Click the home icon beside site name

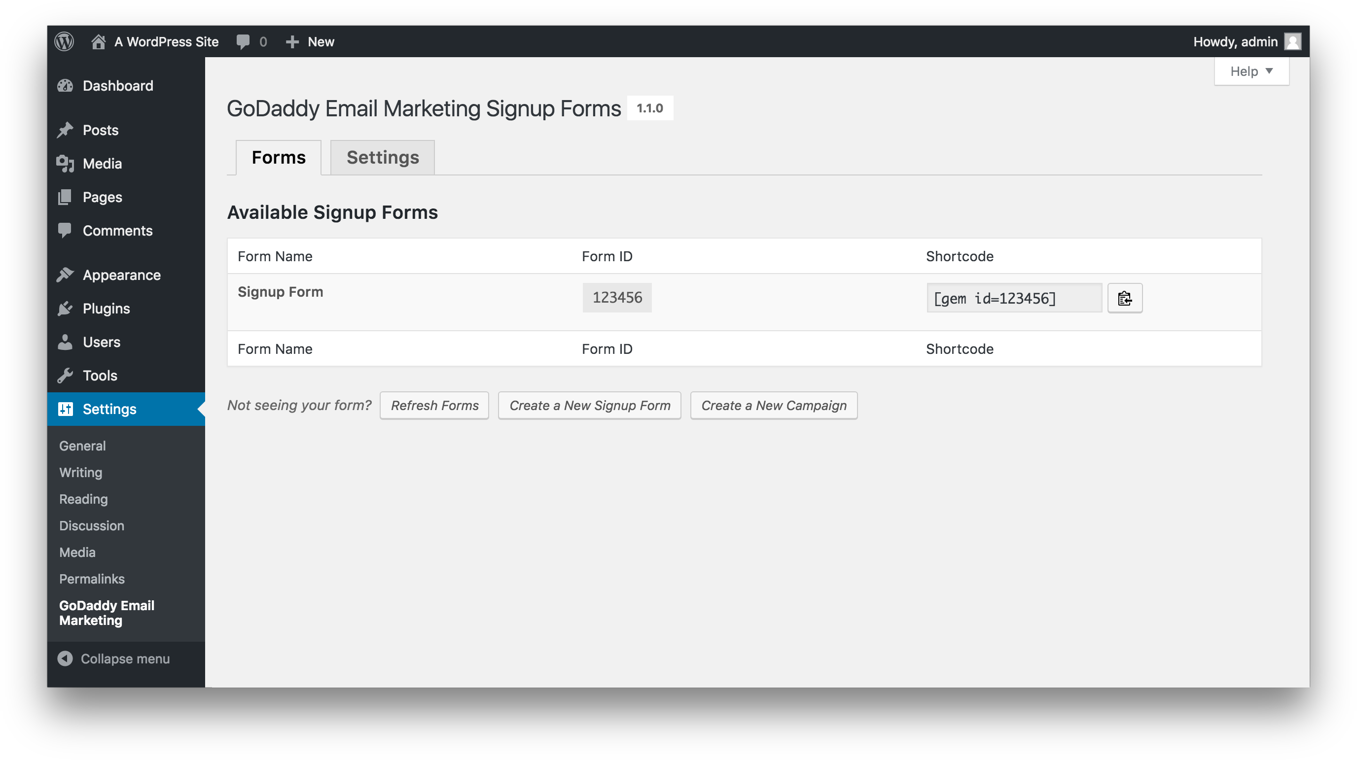(x=99, y=41)
